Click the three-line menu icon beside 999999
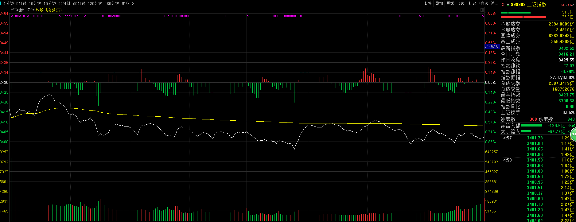 coord(508,5)
